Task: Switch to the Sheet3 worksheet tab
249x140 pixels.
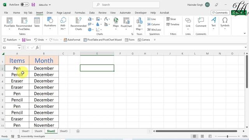Action: 64,131
